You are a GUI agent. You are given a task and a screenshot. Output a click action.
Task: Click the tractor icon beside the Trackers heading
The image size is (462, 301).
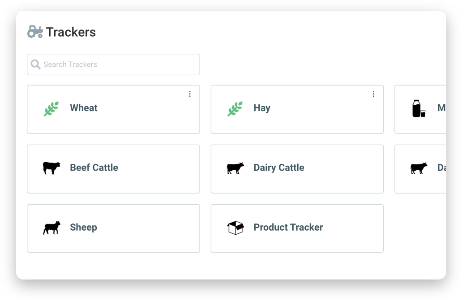(34, 31)
